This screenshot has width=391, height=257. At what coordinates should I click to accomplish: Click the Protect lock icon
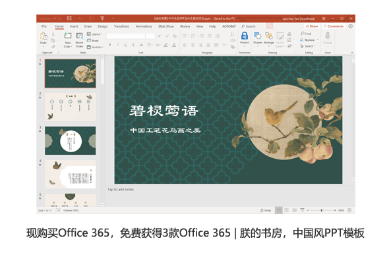(x=245, y=36)
